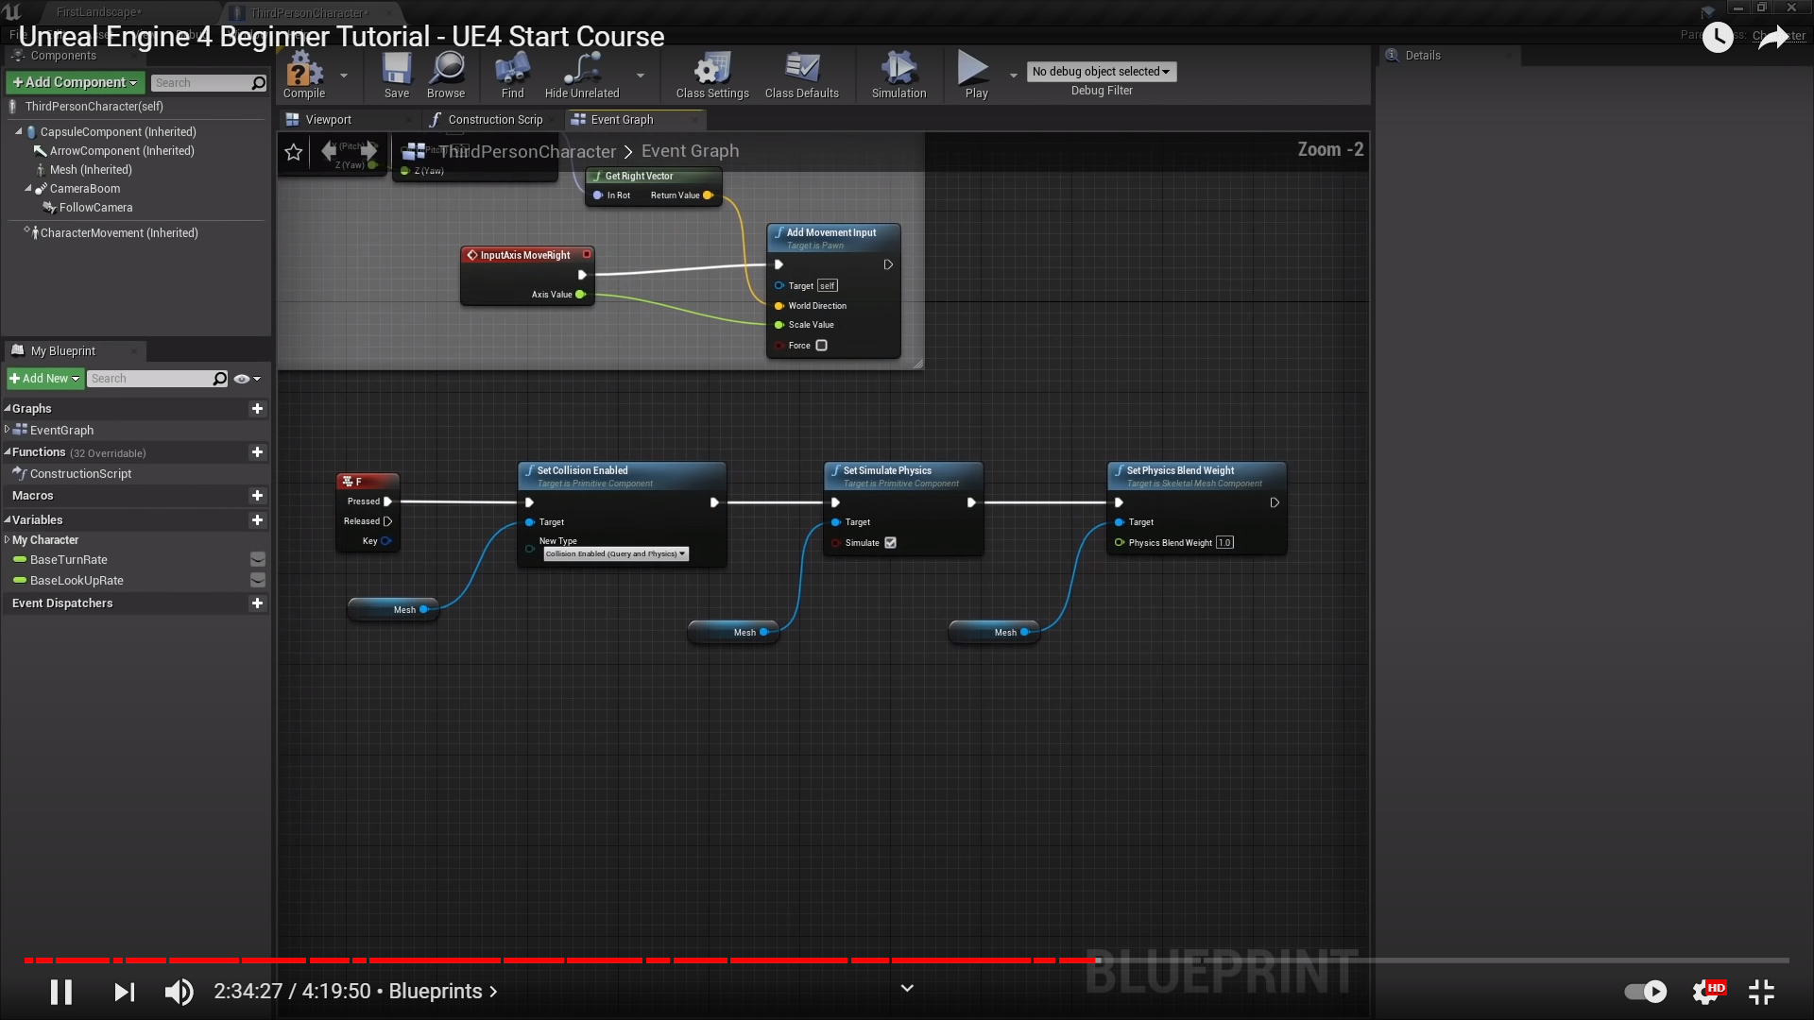Open the debug object selection dropdown
This screenshot has height=1020, width=1814.
click(x=1101, y=72)
